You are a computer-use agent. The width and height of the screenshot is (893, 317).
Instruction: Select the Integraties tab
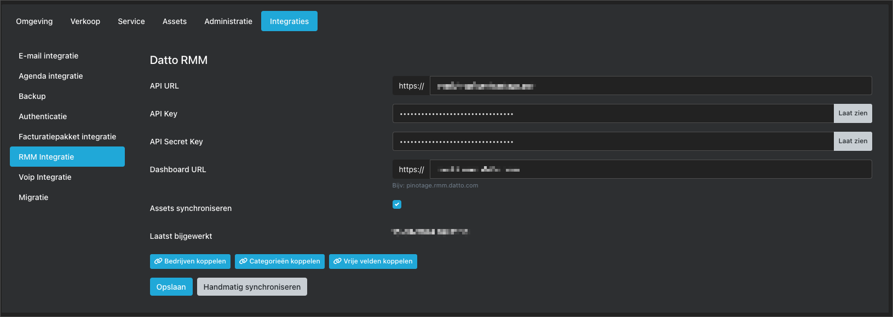tap(289, 21)
